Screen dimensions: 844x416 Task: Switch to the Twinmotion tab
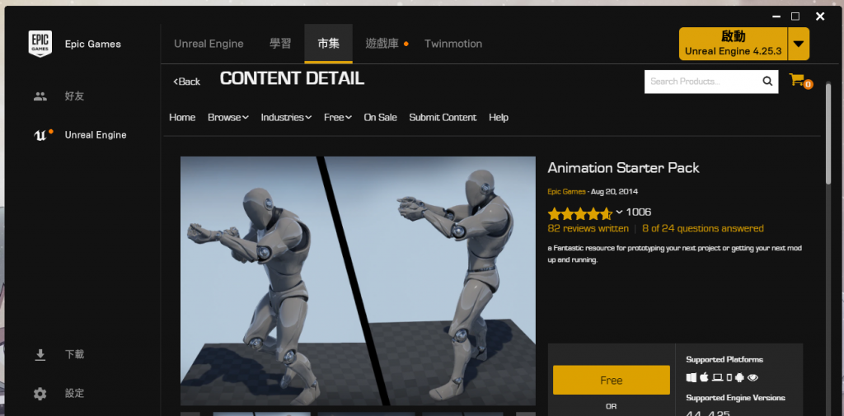coord(453,44)
